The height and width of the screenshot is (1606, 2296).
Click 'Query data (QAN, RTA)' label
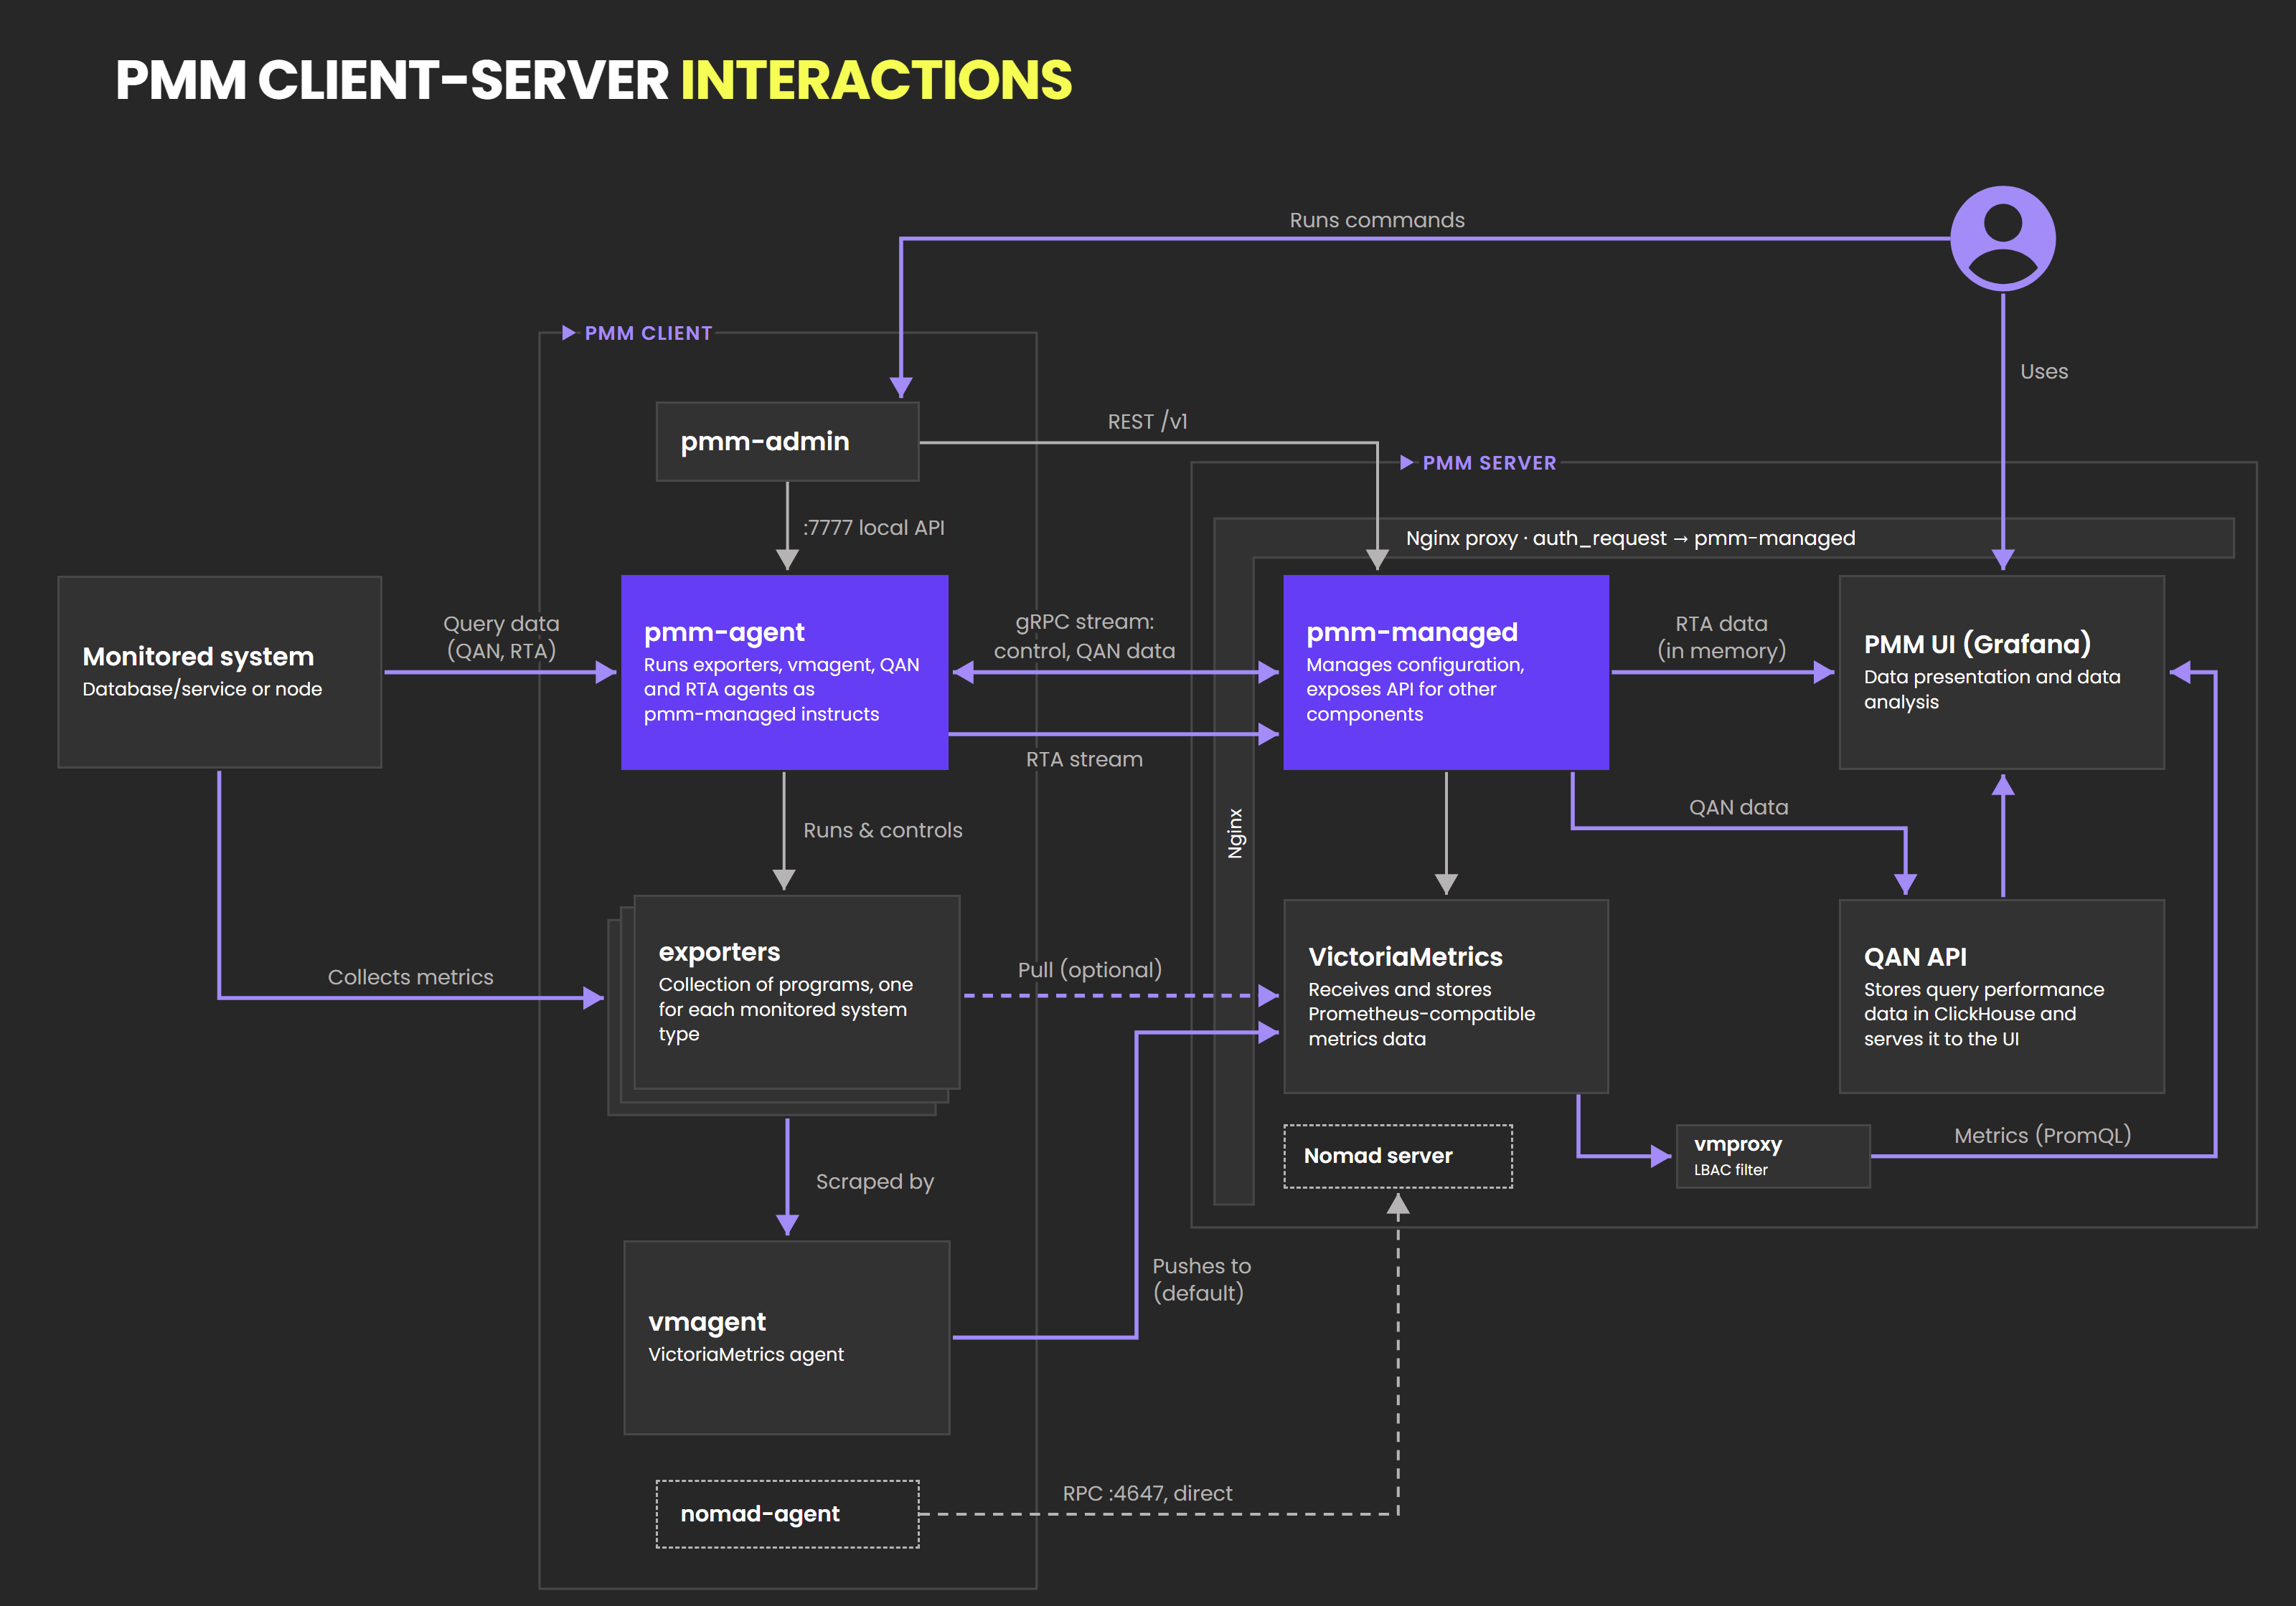click(x=501, y=637)
